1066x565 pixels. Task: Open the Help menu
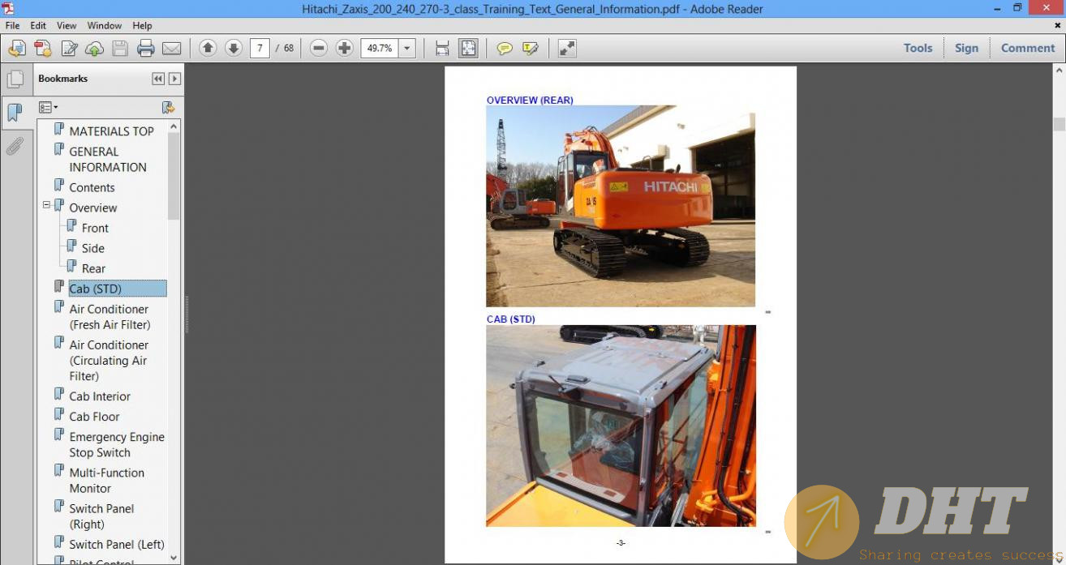tap(142, 26)
